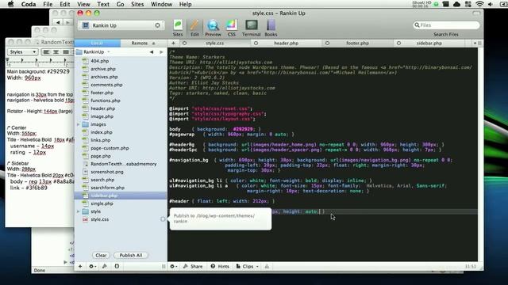Open the Sites menu in menu bar
Image resolution: width=508 pixels, height=285 pixels.
click(137, 4)
